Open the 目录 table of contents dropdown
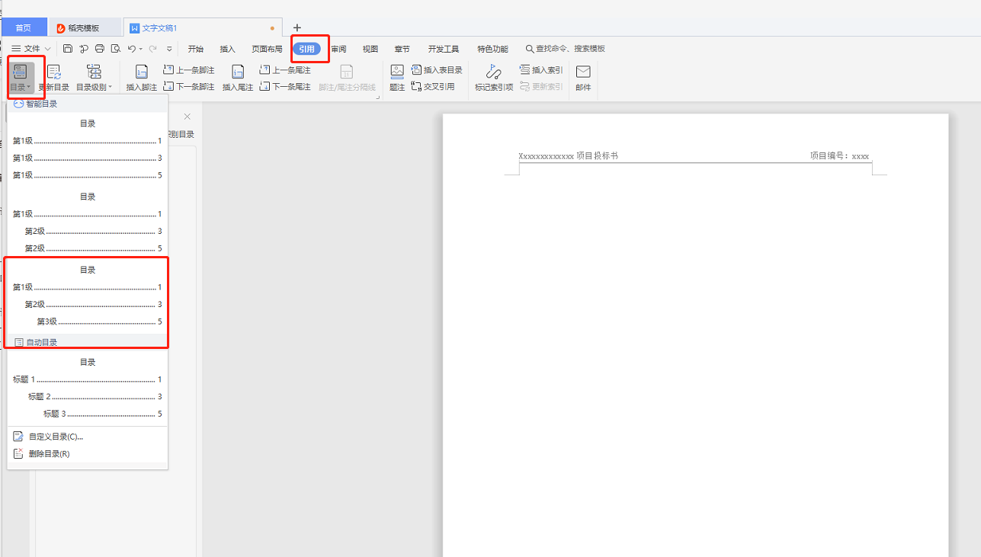This screenshot has width=981, height=557. coord(21,78)
